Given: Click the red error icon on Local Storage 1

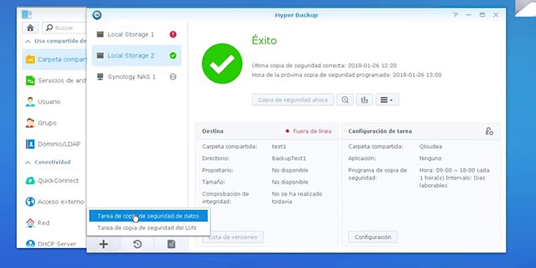Looking at the screenshot, I should [173, 34].
